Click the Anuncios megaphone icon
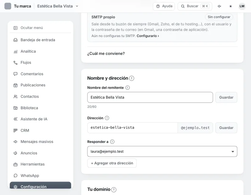 pos(15,153)
